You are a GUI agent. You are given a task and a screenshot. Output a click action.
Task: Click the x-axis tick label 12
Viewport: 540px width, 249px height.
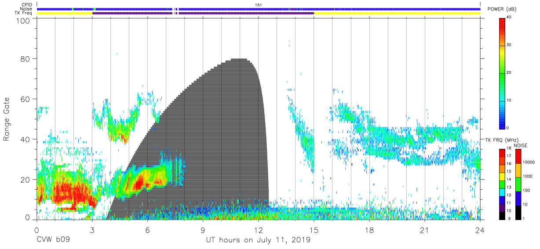coord(259,230)
